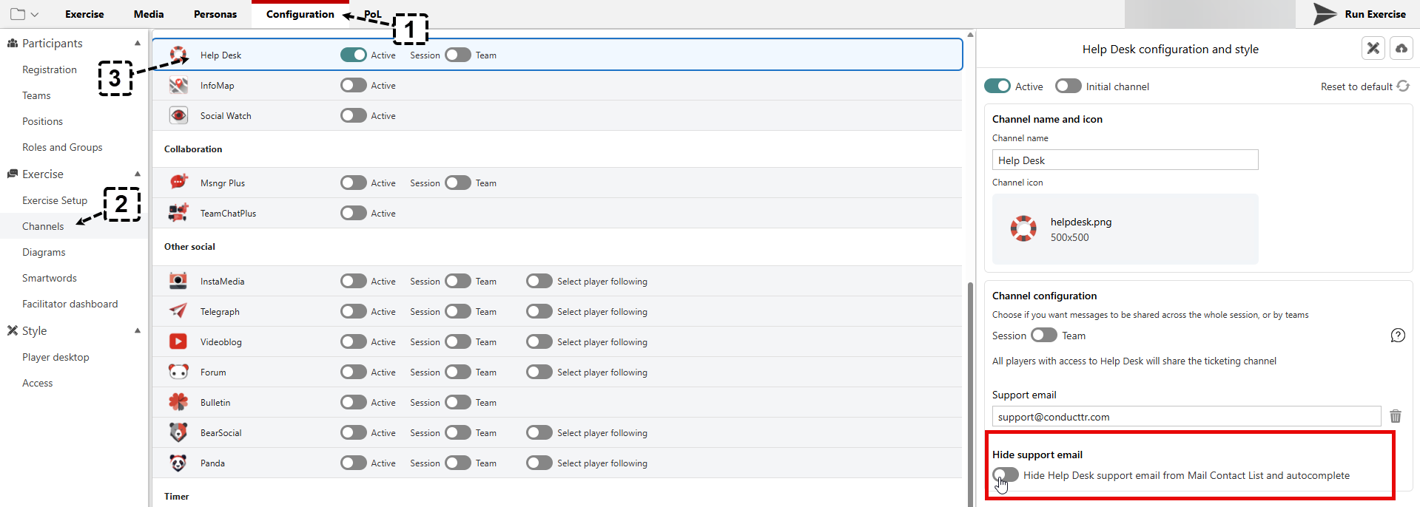Switch to the Personas tab
The width and height of the screenshot is (1420, 507).
[x=215, y=14]
